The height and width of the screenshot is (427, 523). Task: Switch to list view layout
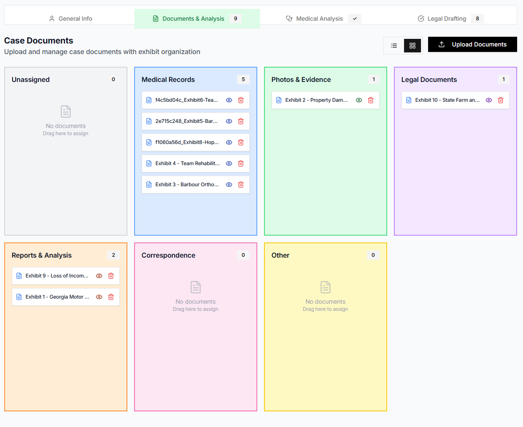point(394,46)
